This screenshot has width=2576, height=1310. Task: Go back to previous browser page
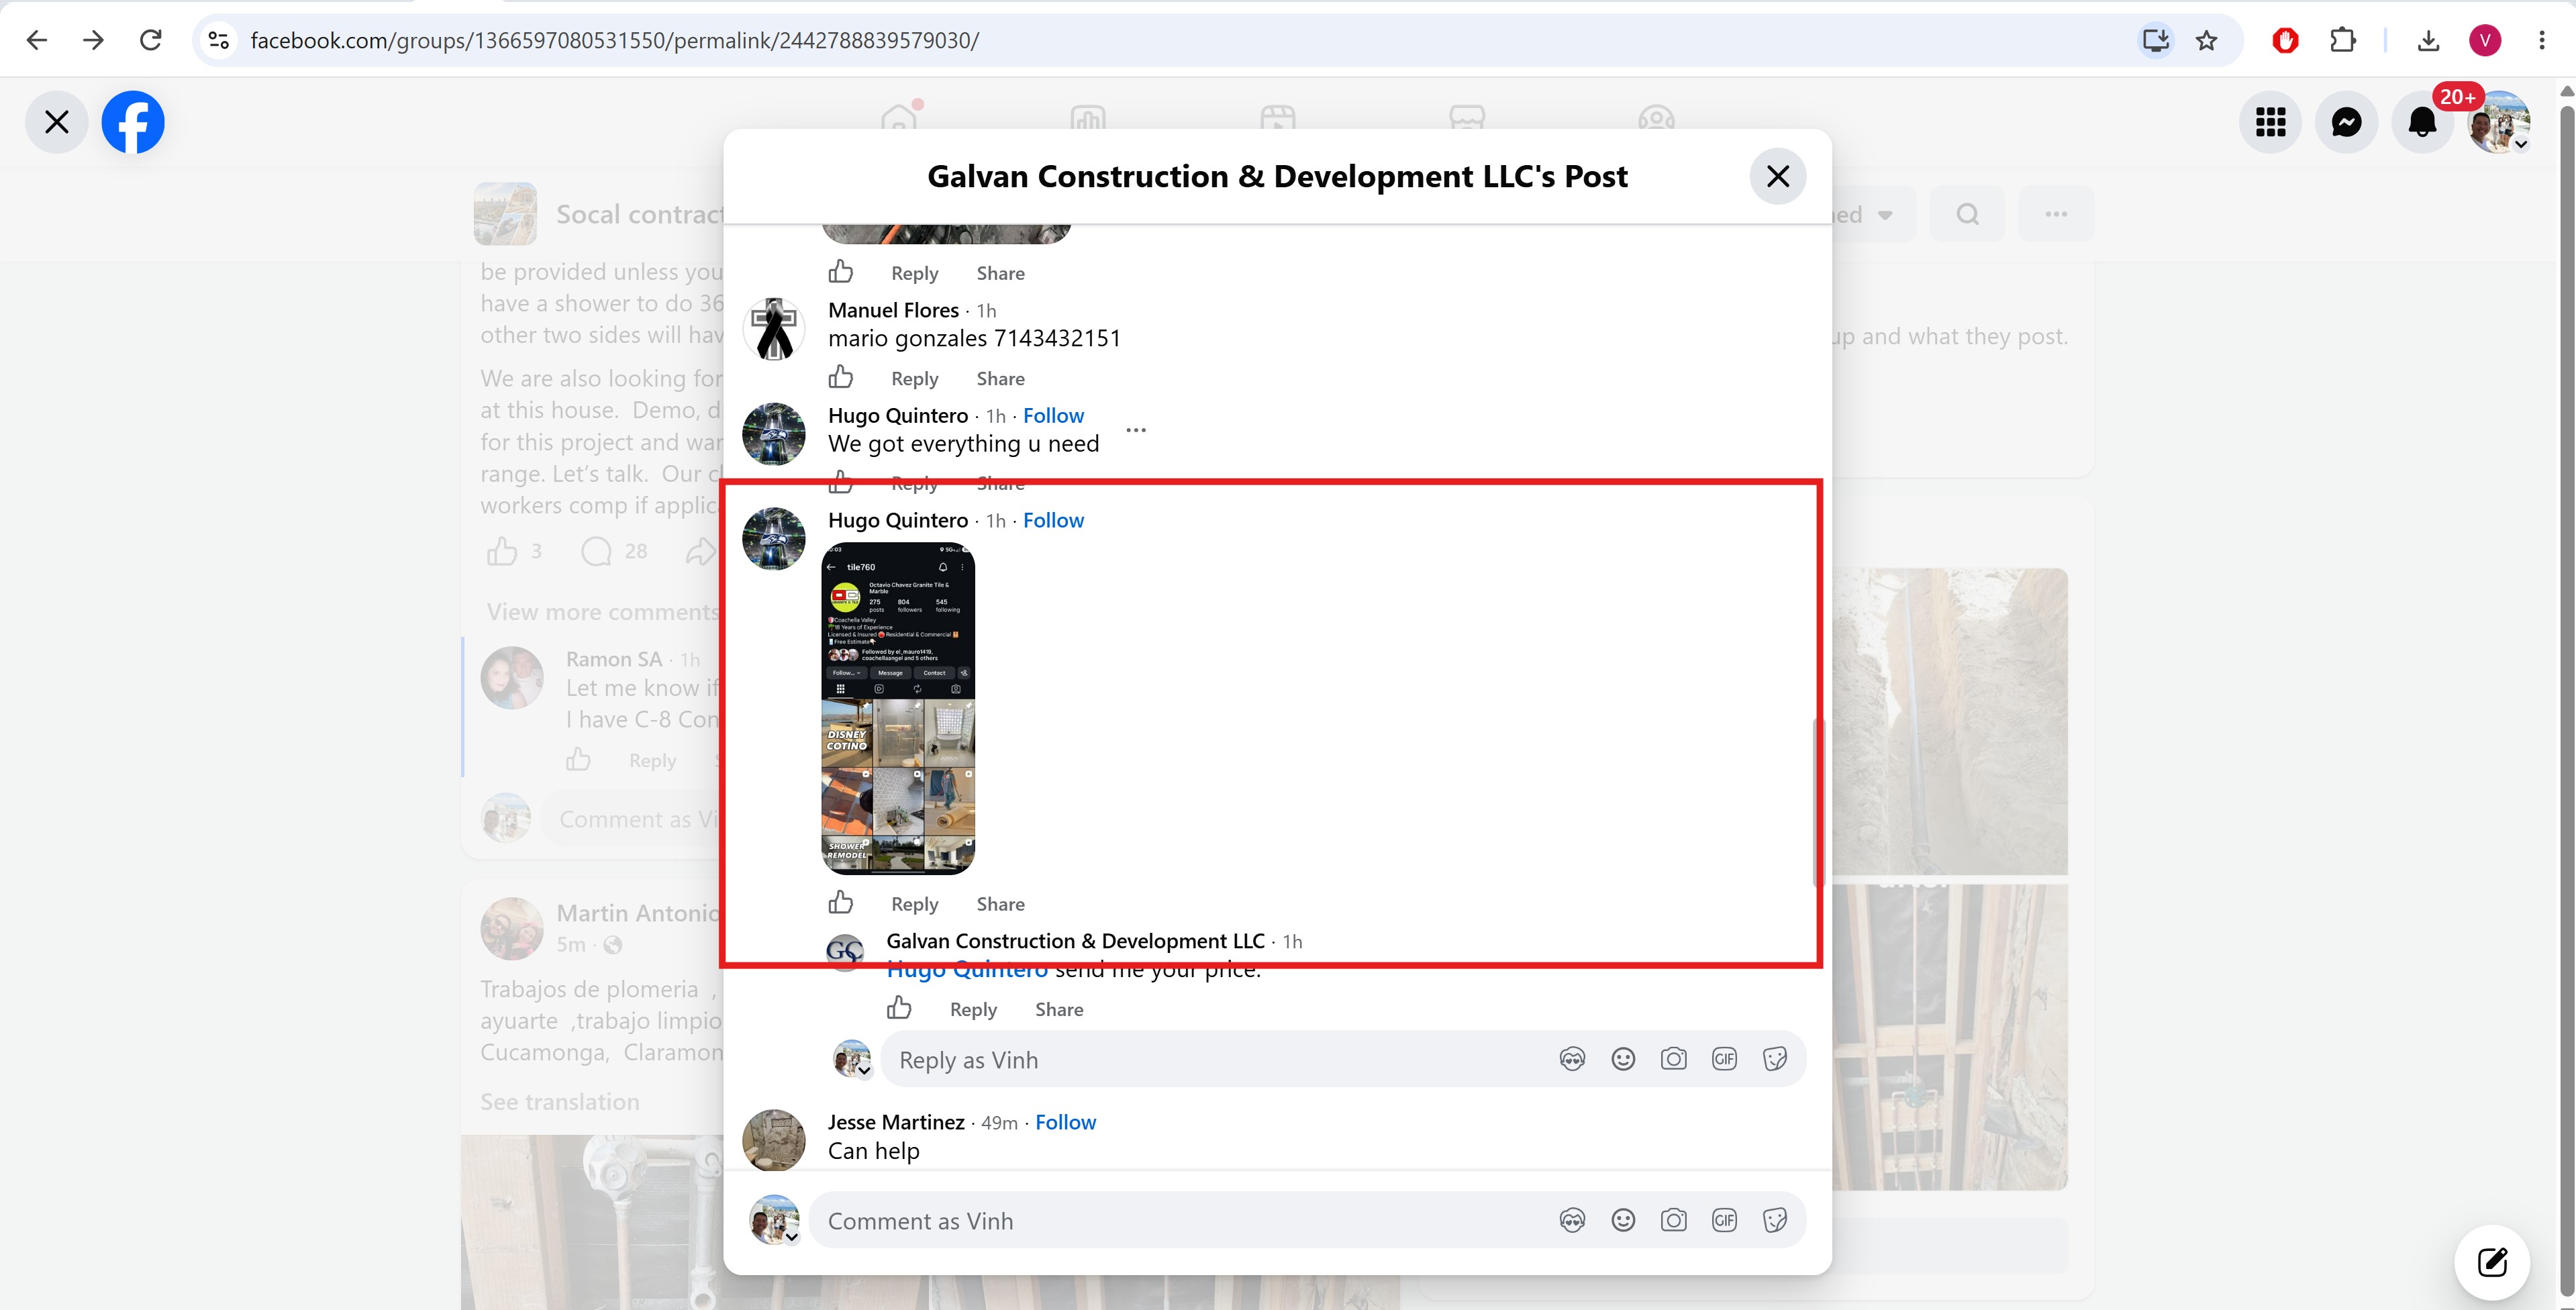tap(37, 40)
